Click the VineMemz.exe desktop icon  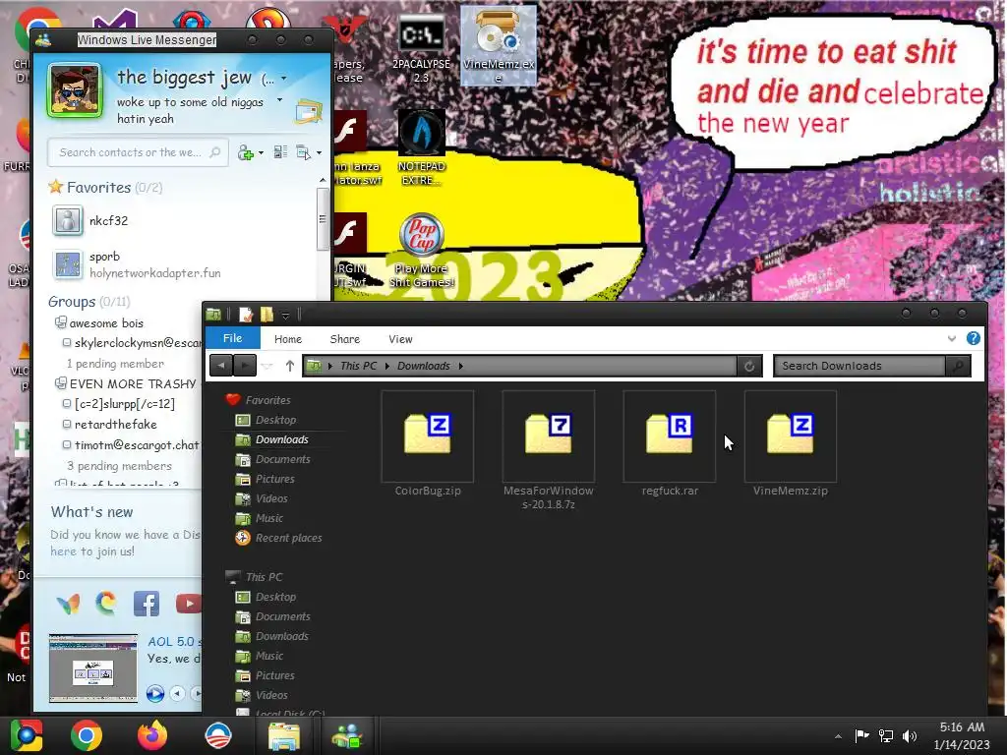pyautogui.click(x=499, y=45)
